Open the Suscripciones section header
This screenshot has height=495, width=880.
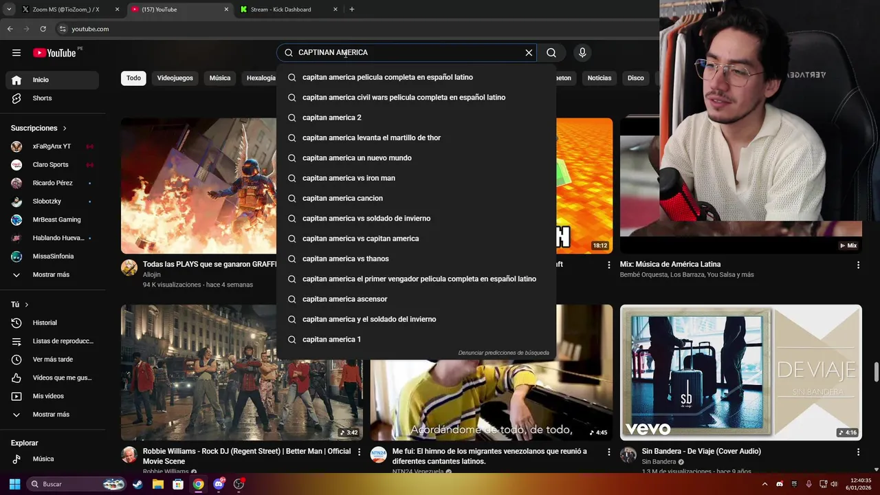pos(39,129)
